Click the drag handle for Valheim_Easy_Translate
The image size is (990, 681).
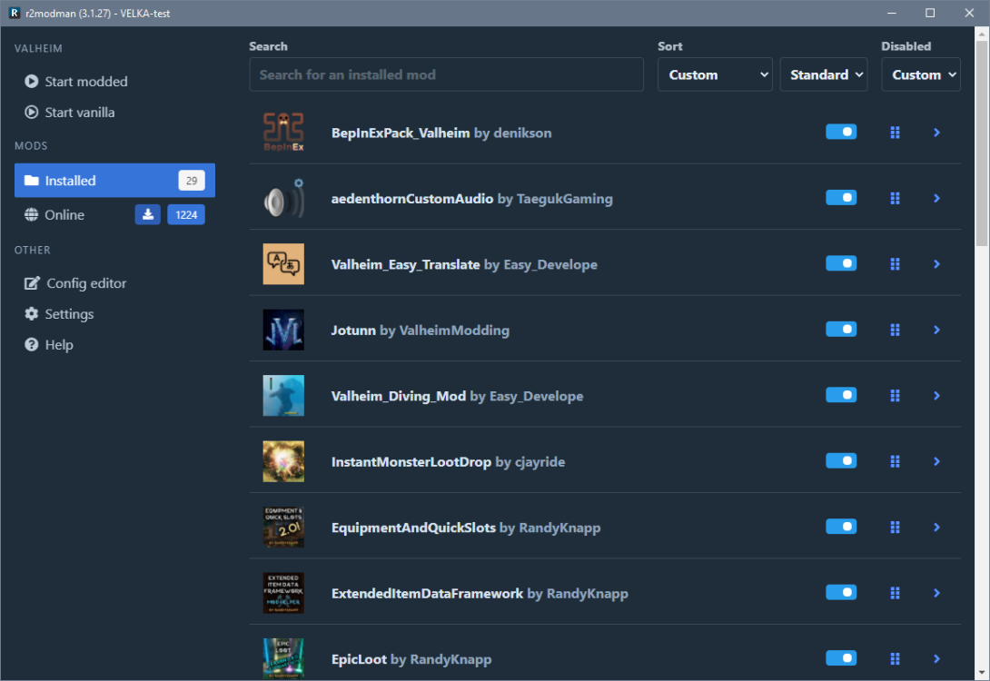[895, 264]
